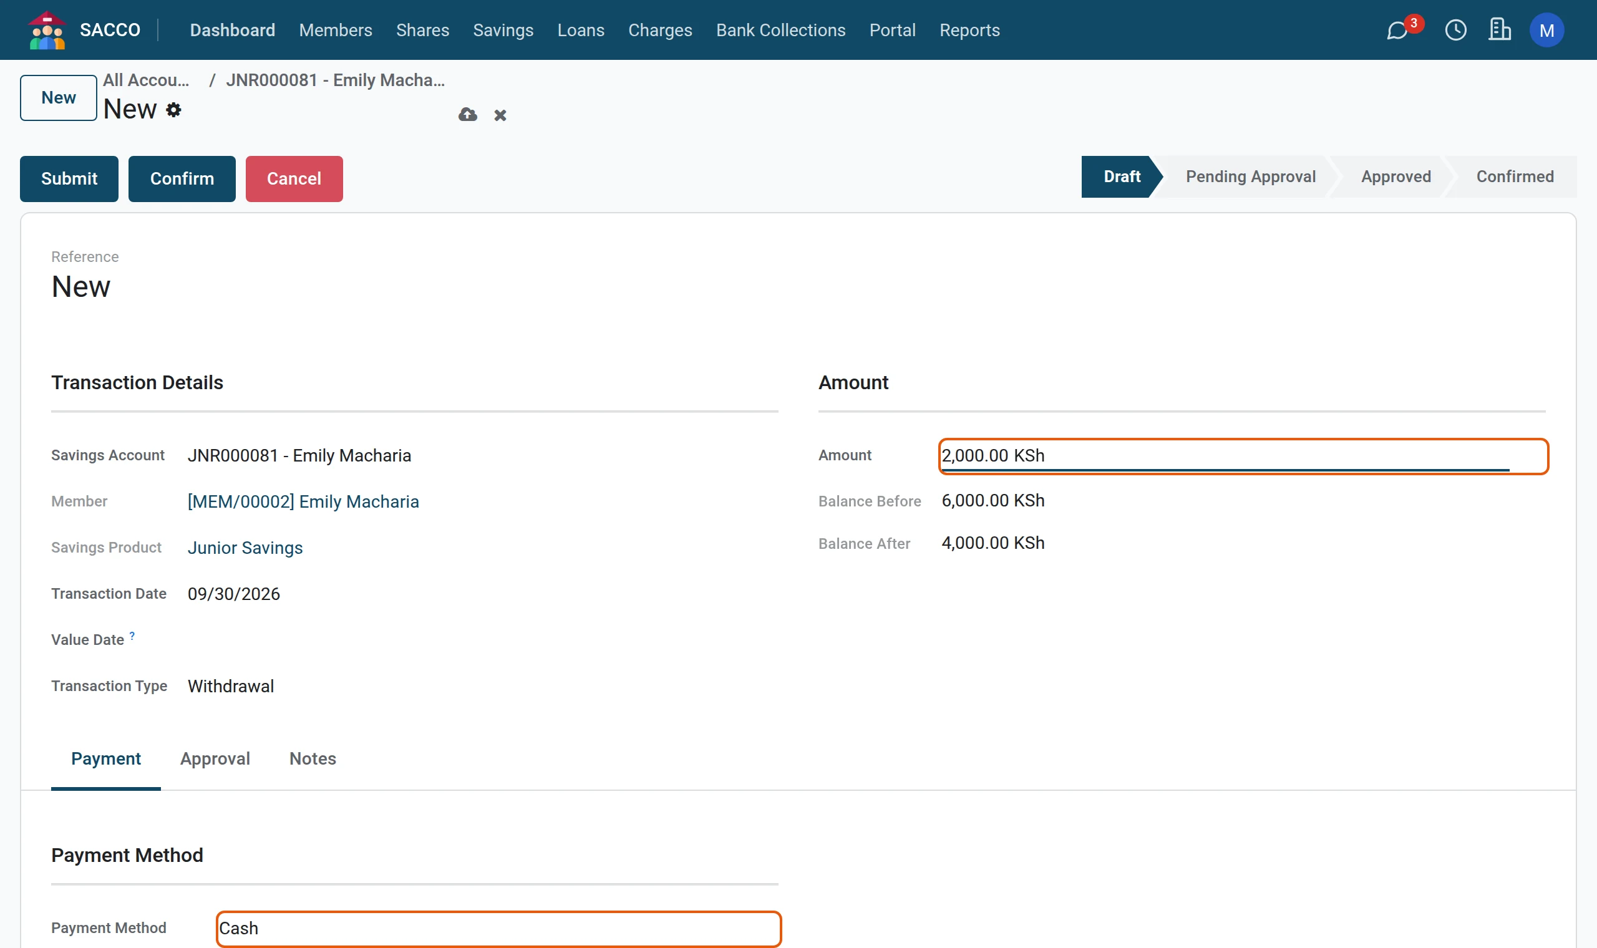Open the Portal menu

click(x=892, y=30)
